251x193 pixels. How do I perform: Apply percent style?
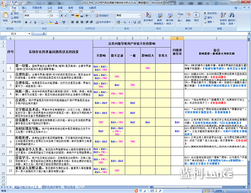(125, 22)
